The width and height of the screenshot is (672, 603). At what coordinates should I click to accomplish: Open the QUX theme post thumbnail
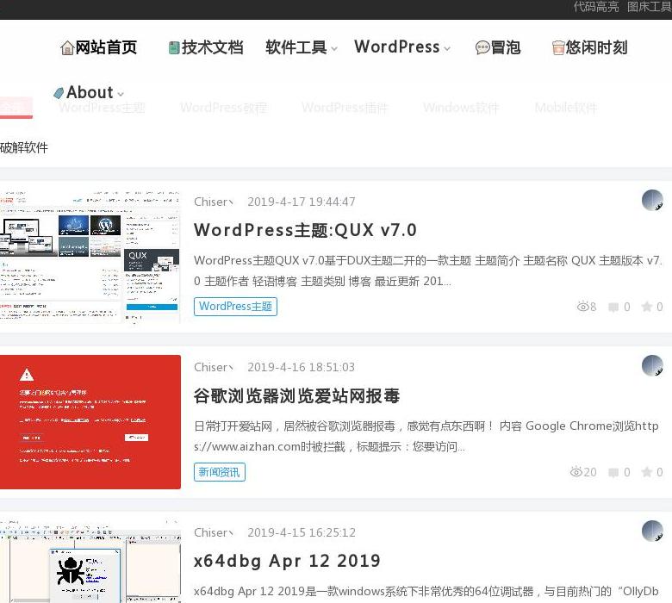[x=90, y=256]
